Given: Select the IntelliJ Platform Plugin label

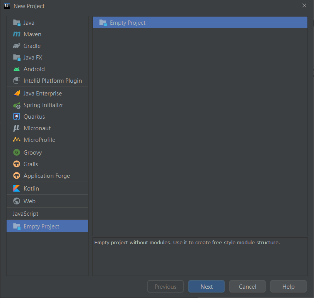Looking at the screenshot, I should [x=53, y=81].
